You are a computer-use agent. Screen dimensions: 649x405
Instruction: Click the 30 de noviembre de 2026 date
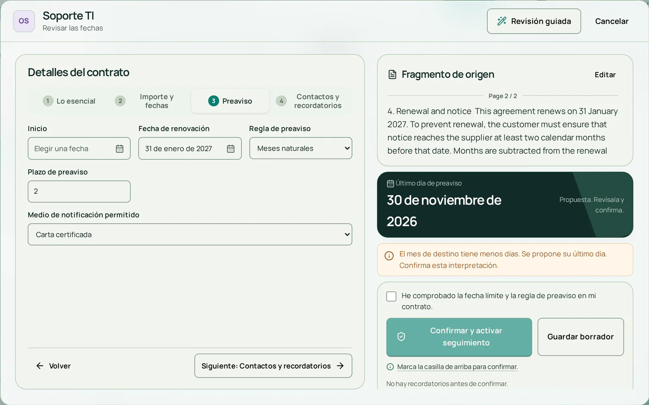click(444, 211)
